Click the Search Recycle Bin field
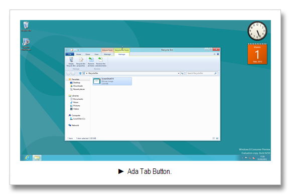291x195 pixels. (202, 73)
